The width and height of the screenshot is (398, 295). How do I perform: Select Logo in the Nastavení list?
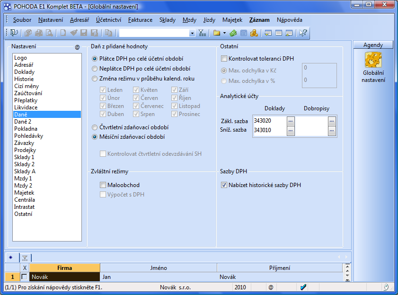(47, 58)
